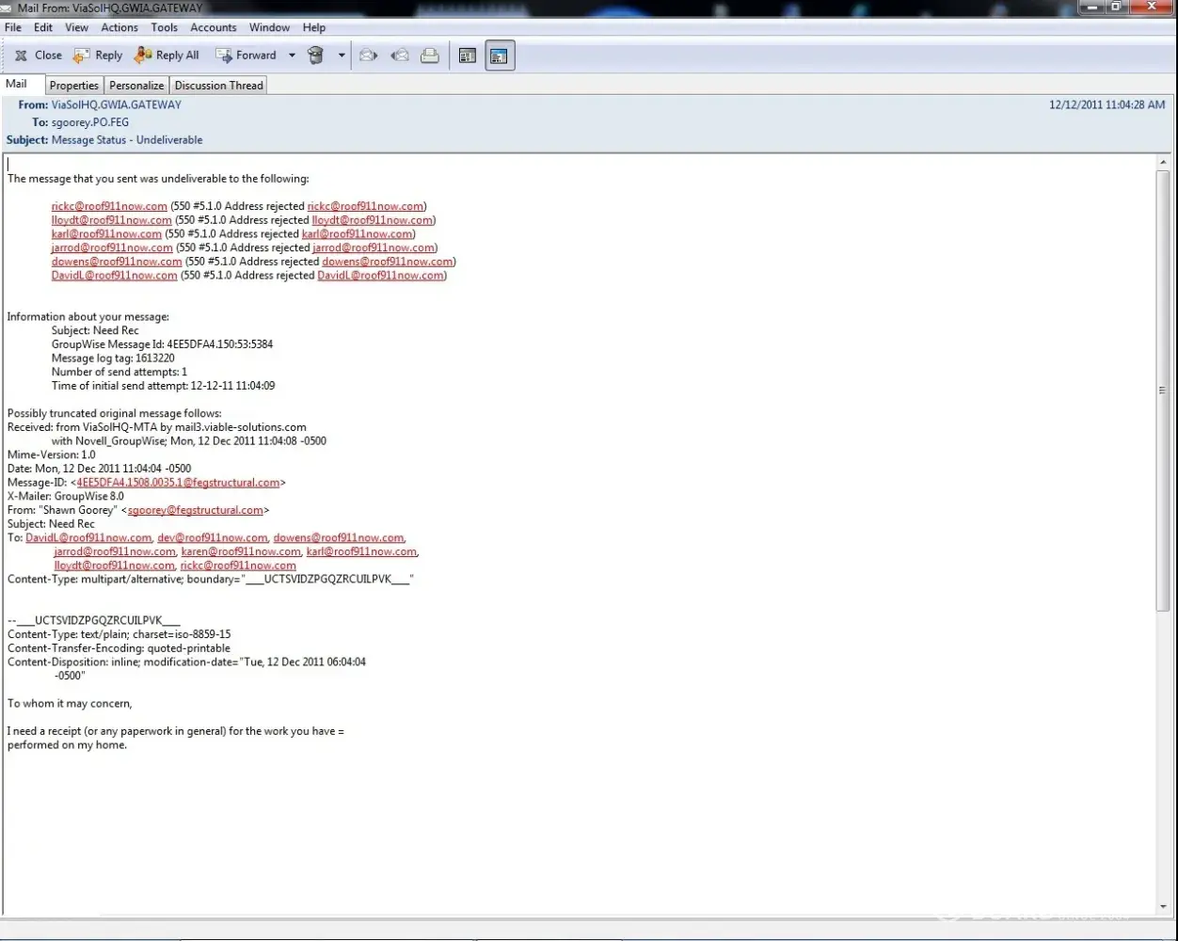This screenshot has height=941, width=1178.
Task: Open the Actions menu
Action: pyautogui.click(x=119, y=27)
